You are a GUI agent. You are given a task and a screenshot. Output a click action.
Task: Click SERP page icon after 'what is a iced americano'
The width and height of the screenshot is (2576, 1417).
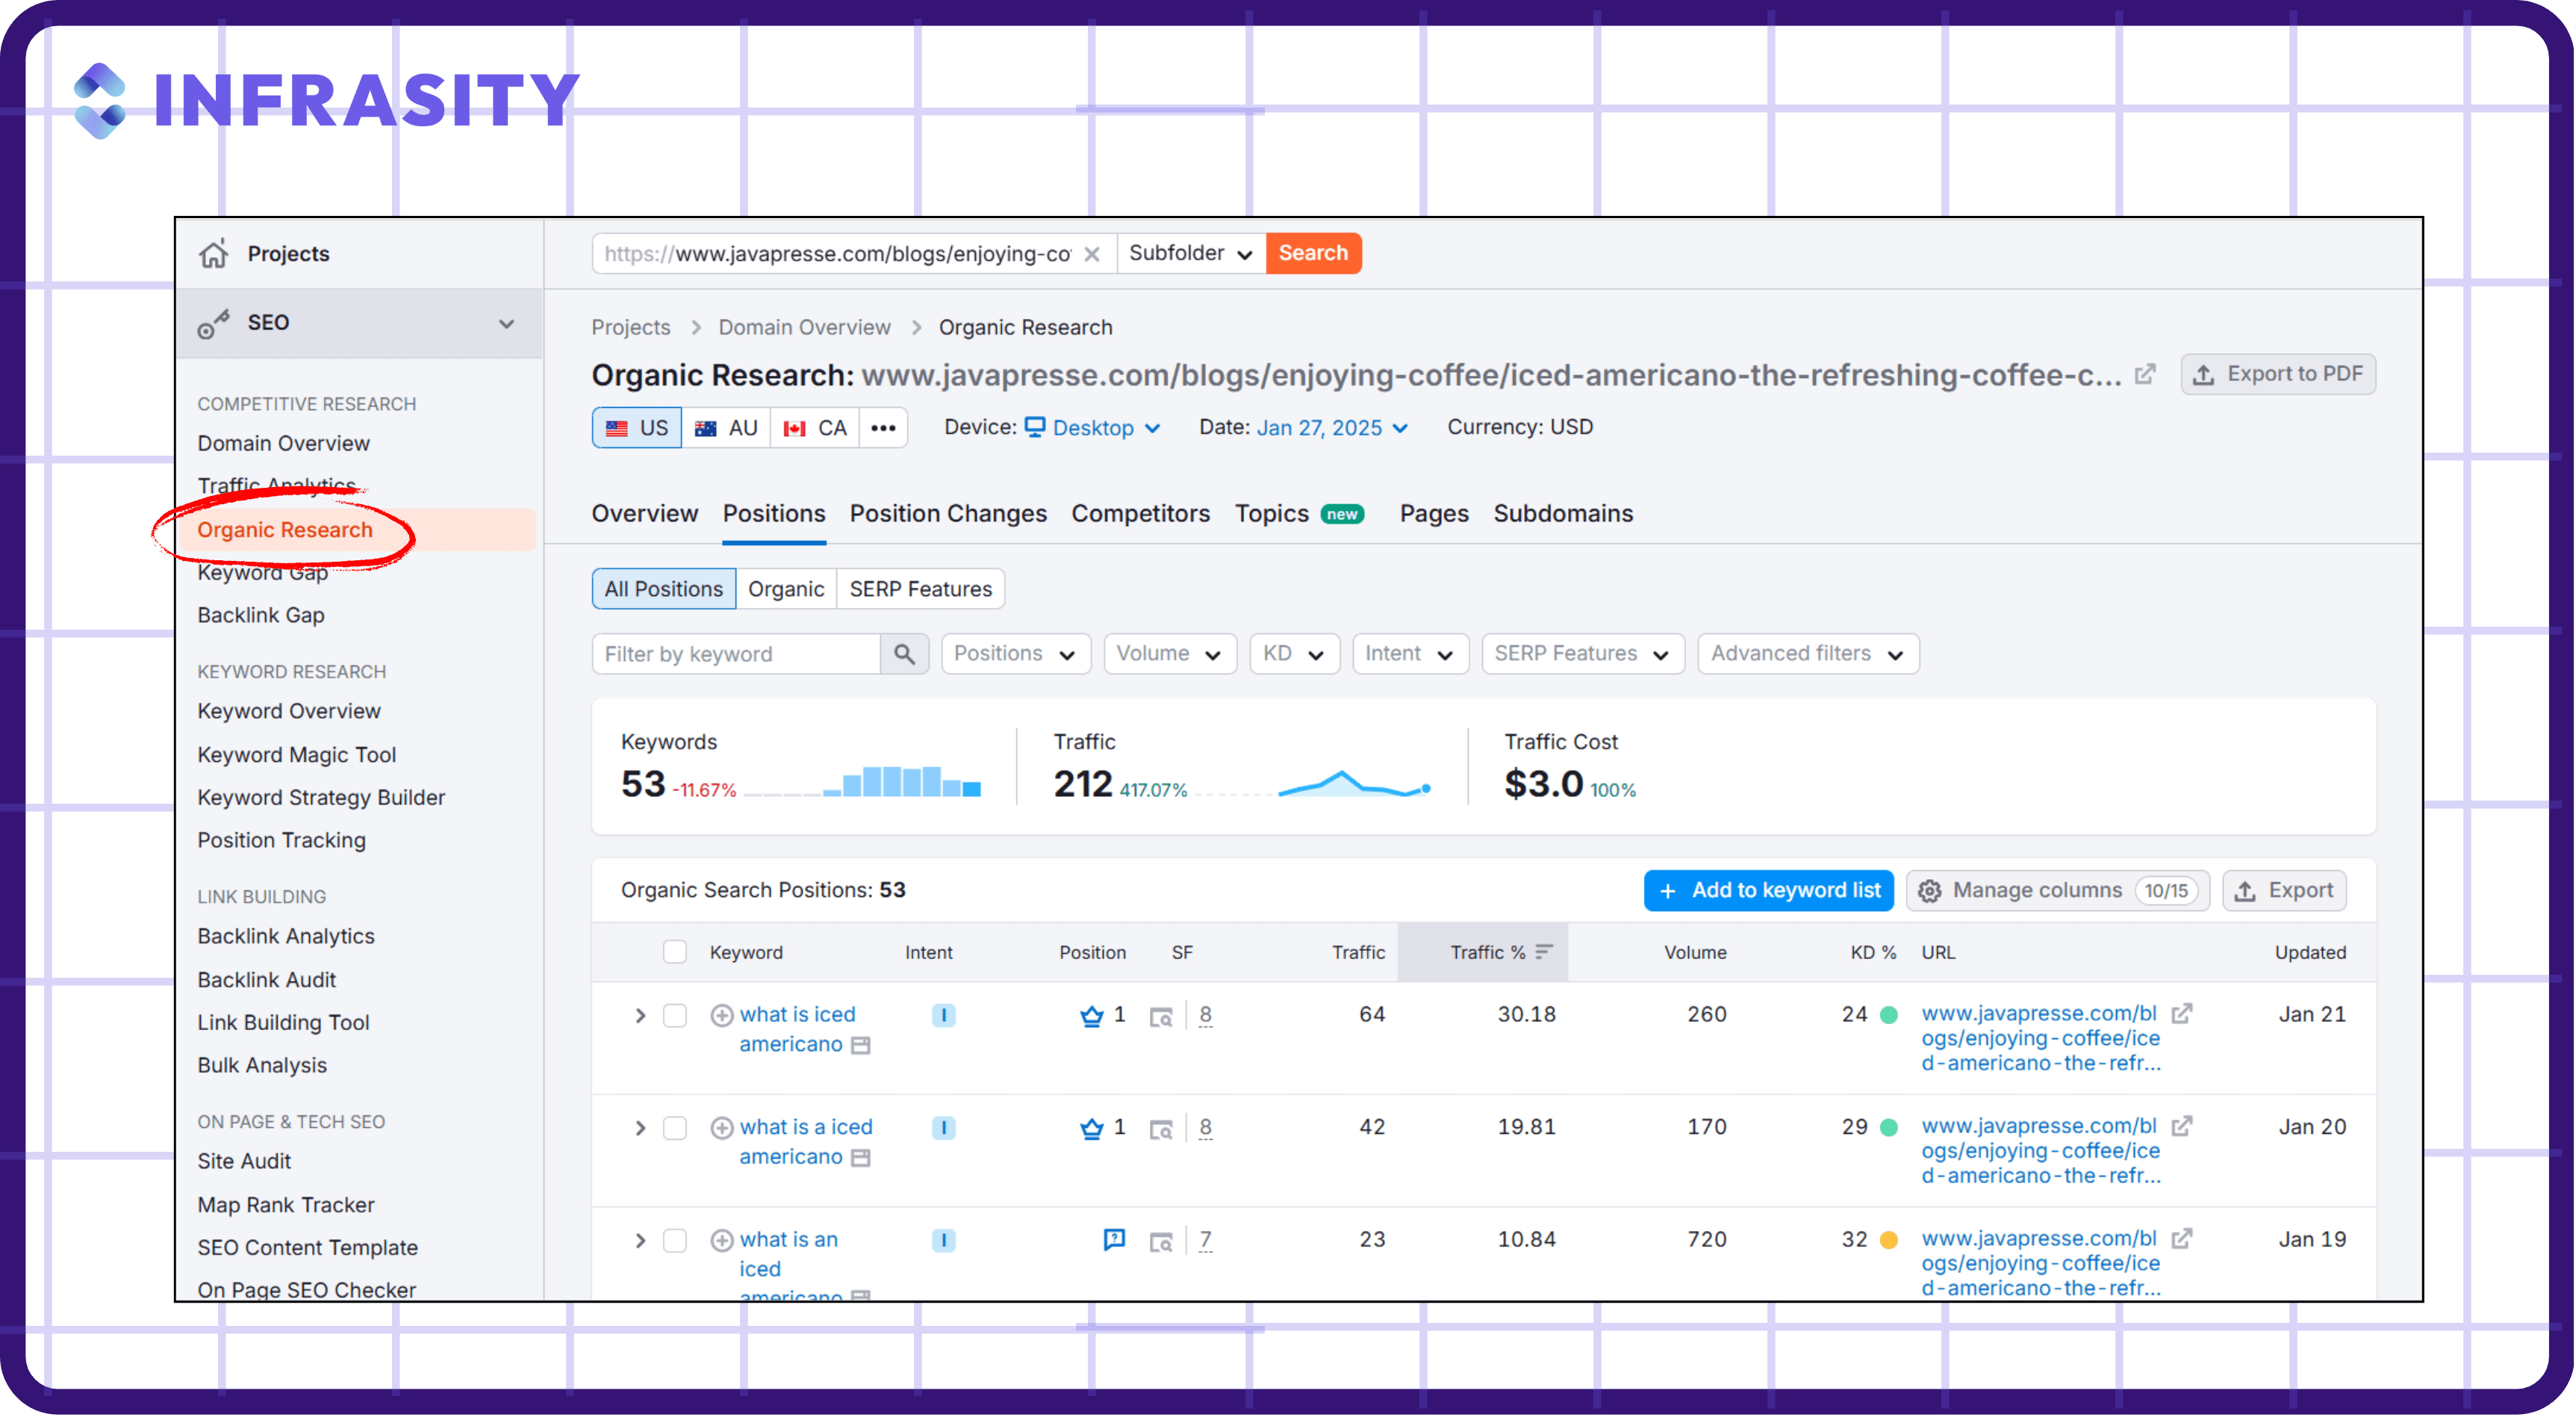pos(861,1159)
